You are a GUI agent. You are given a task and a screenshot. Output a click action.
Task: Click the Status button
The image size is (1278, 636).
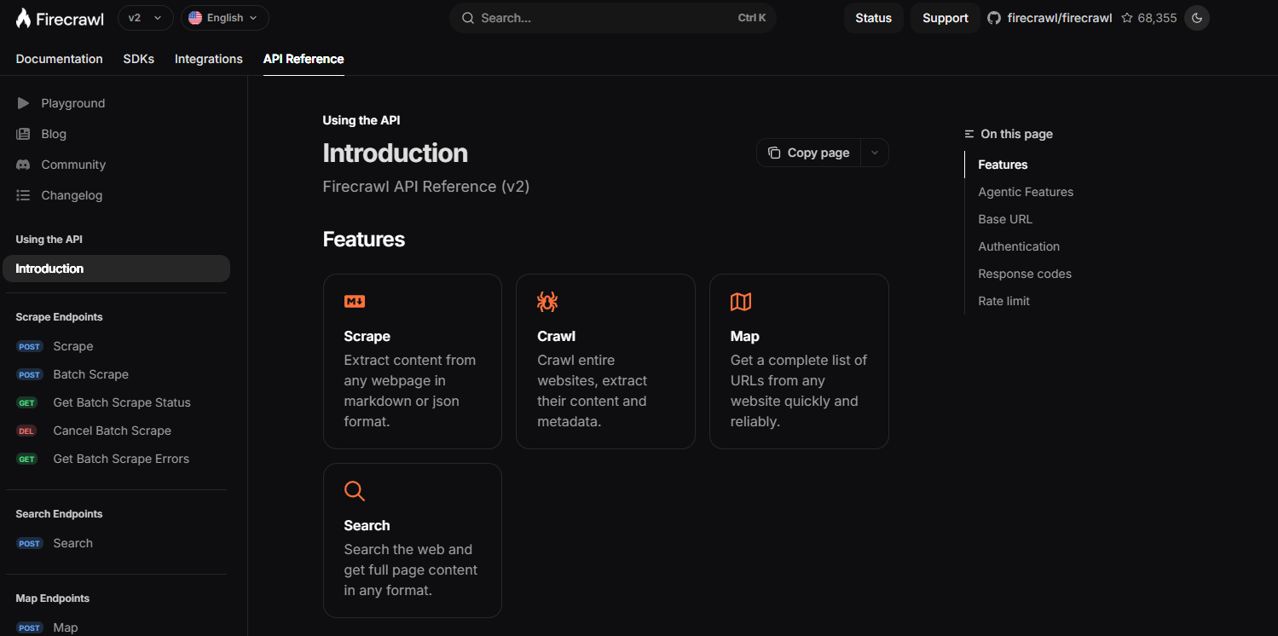(873, 18)
